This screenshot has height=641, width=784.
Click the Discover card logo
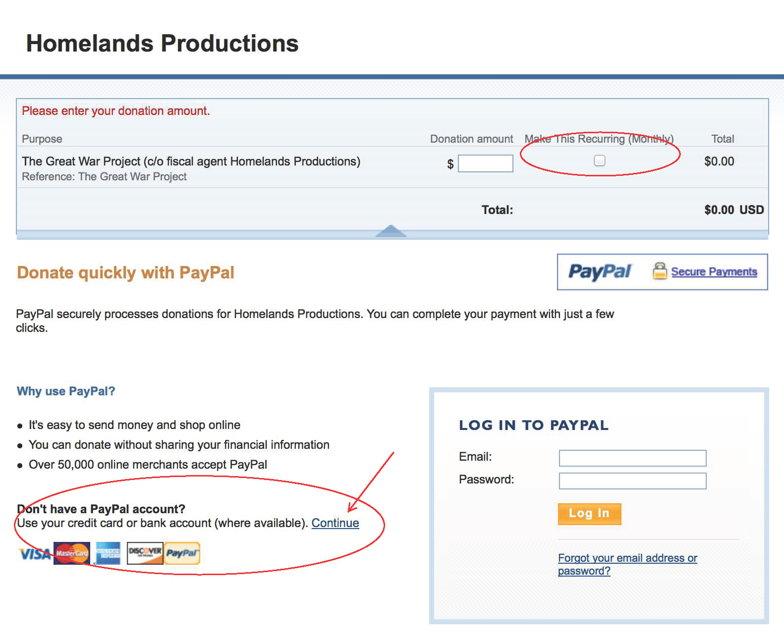coord(145,553)
